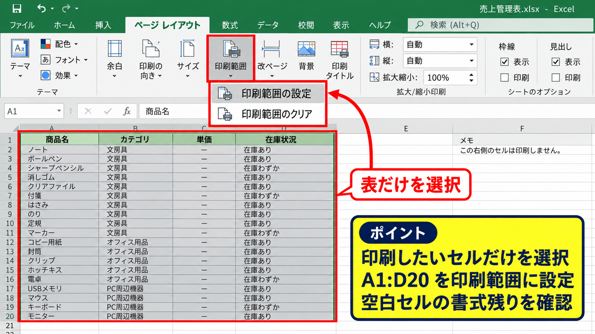This screenshot has height=334, width=595.
Task: Select column E header
Action: (x=406, y=129)
